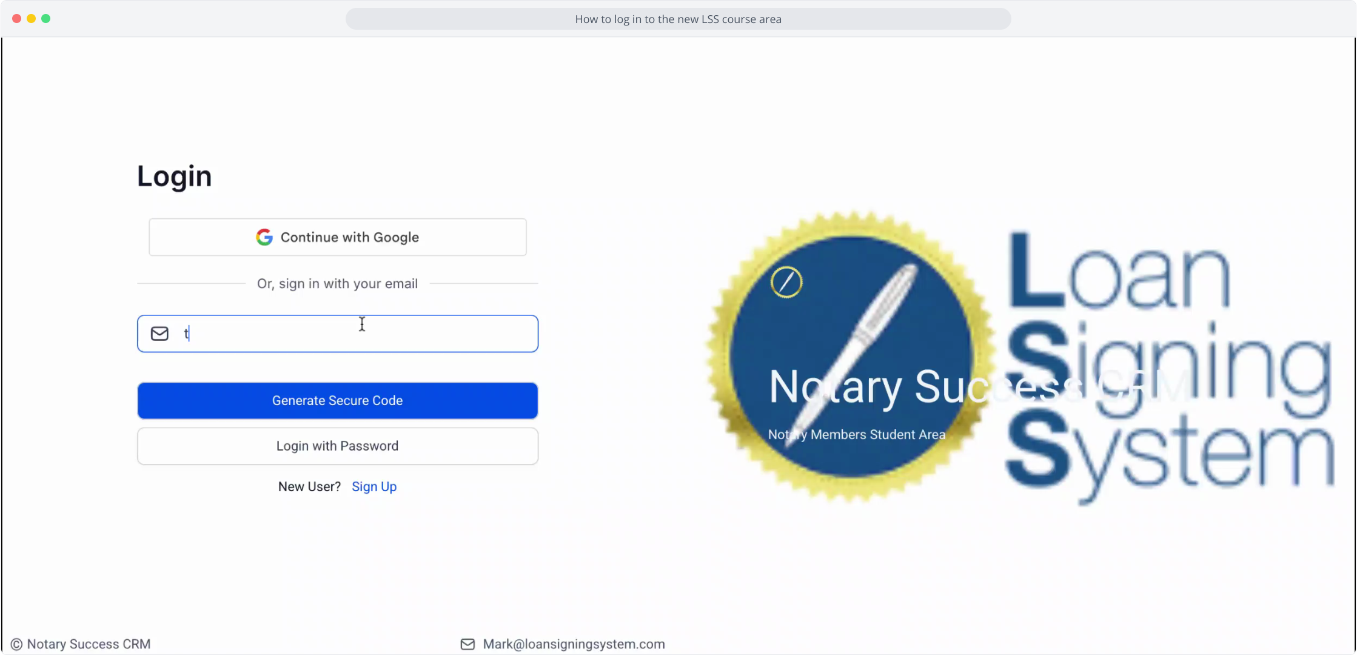Image resolution: width=1357 pixels, height=655 pixels.
Task: Choose Login with Password
Action: (x=337, y=446)
